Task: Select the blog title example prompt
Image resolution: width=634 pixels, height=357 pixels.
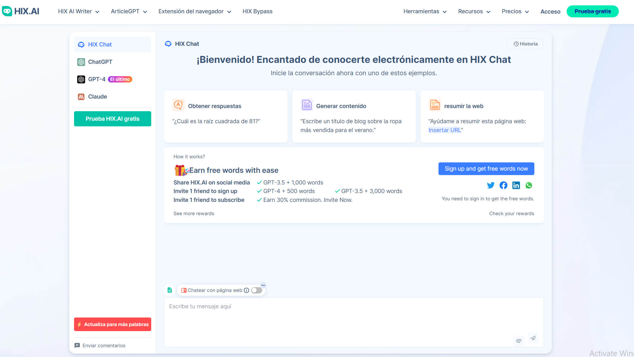Action: pos(351,126)
